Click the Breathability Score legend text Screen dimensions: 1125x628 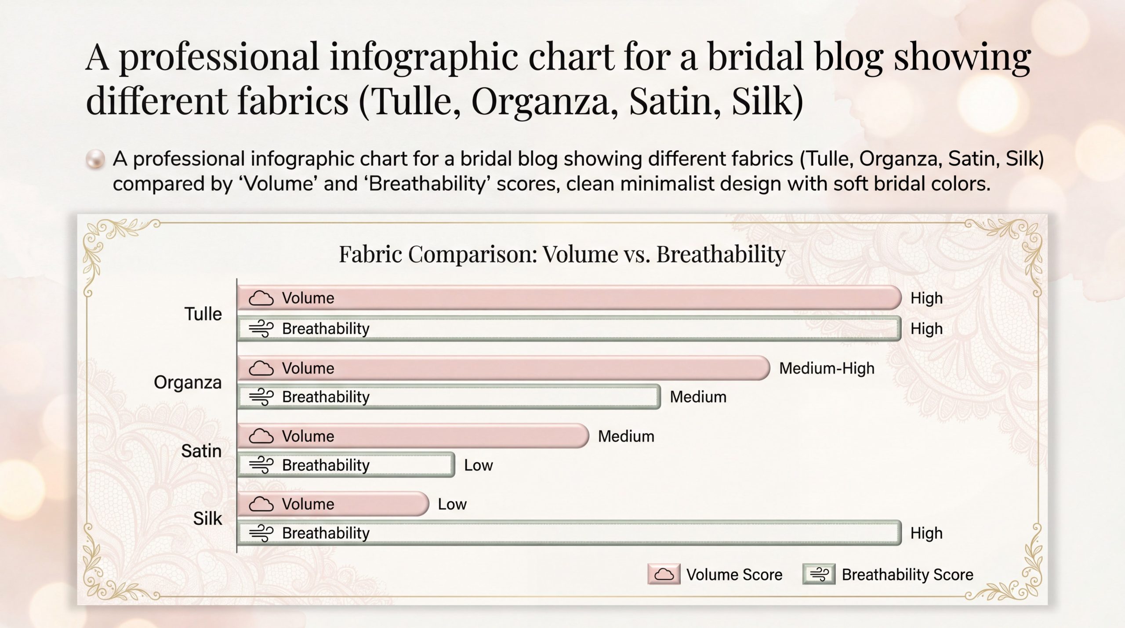907,574
